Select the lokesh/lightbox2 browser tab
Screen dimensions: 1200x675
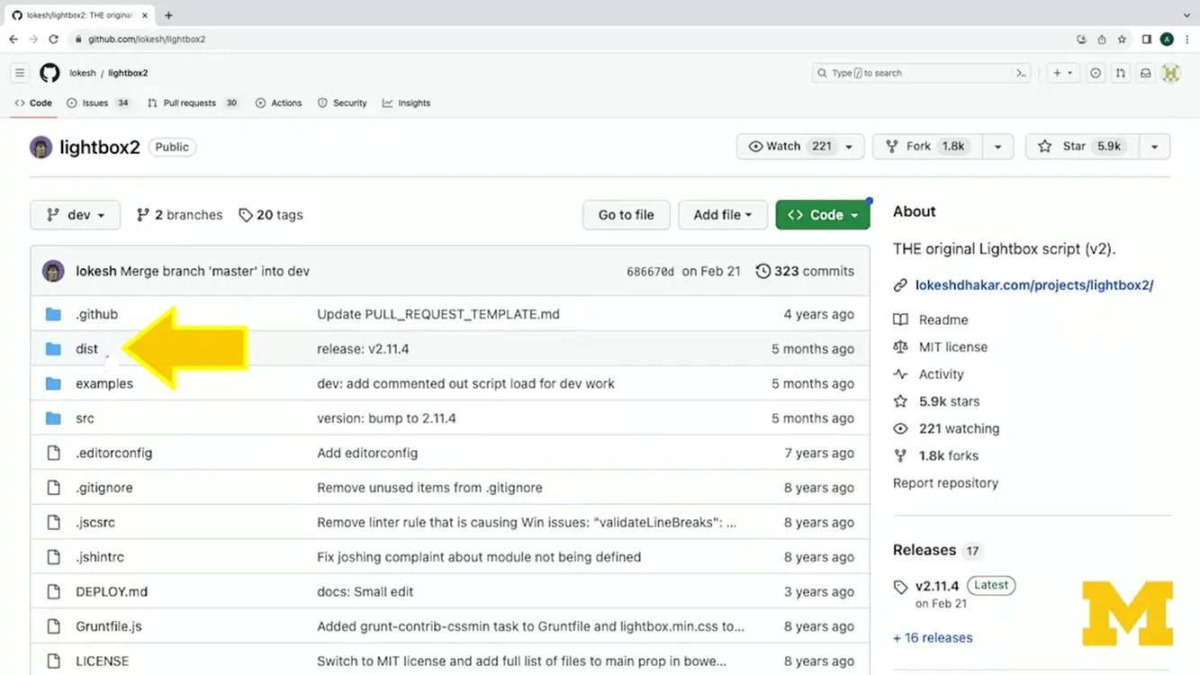coord(78,15)
